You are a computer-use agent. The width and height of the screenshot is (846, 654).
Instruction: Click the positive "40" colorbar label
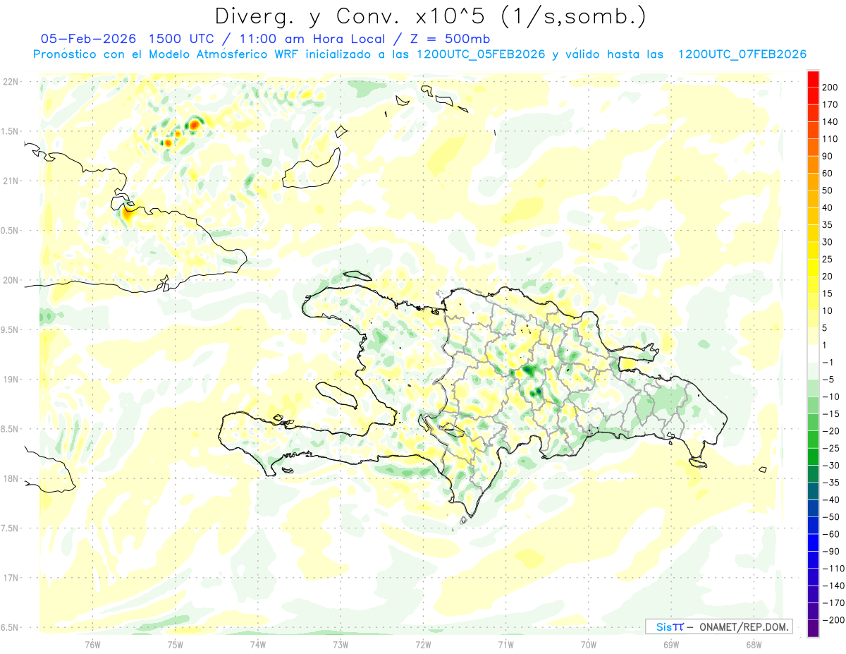pos(828,207)
